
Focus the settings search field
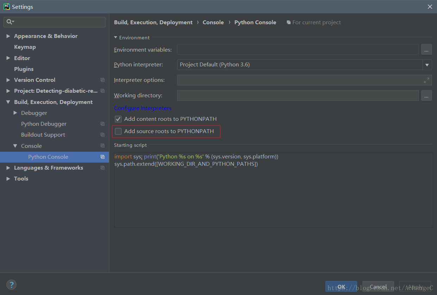click(x=55, y=22)
